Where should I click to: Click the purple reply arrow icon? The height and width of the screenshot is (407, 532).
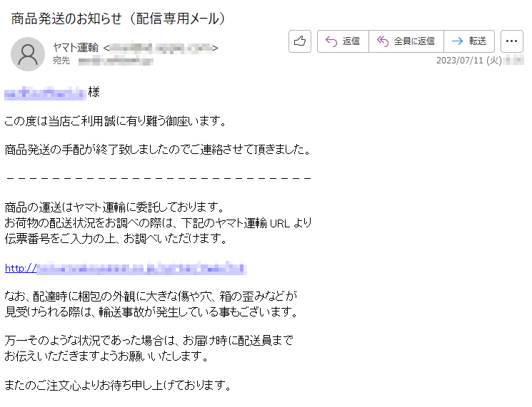click(331, 41)
